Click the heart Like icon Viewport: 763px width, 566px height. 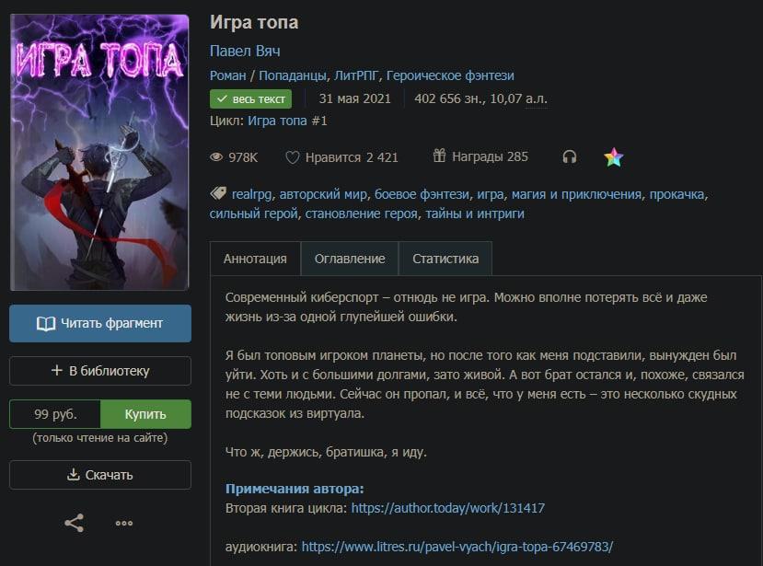click(292, 157)
